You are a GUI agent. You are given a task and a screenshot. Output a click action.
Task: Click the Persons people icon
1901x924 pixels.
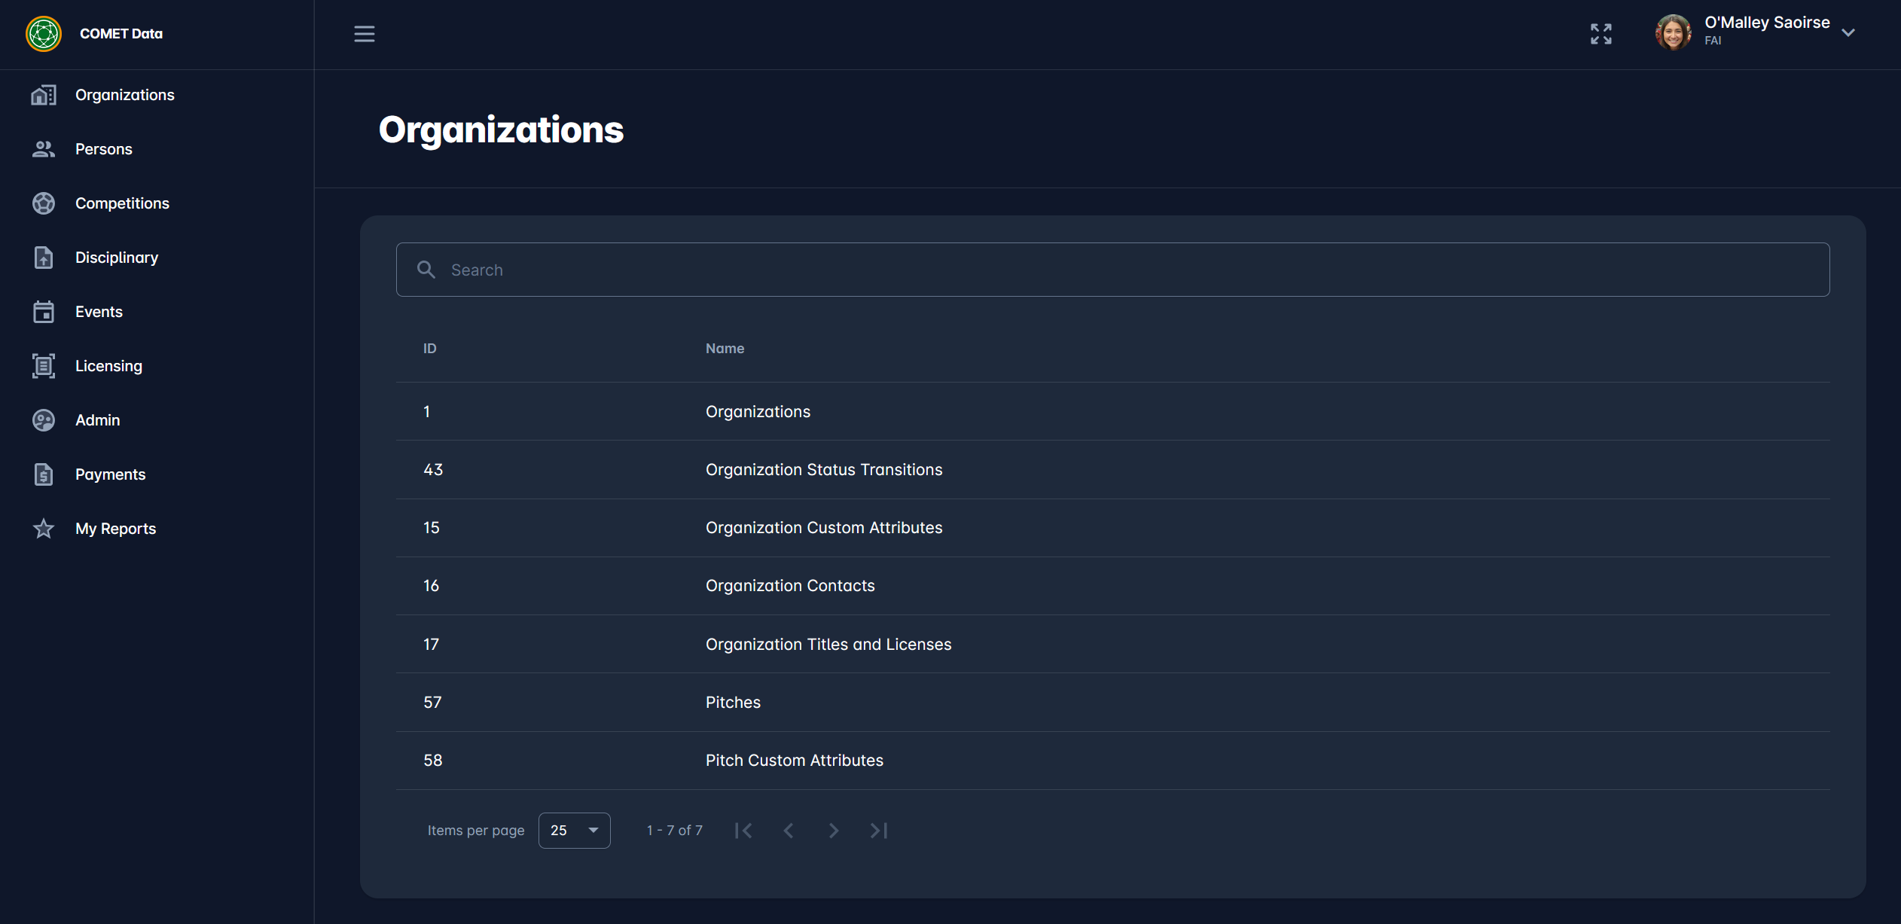[44, 149]
